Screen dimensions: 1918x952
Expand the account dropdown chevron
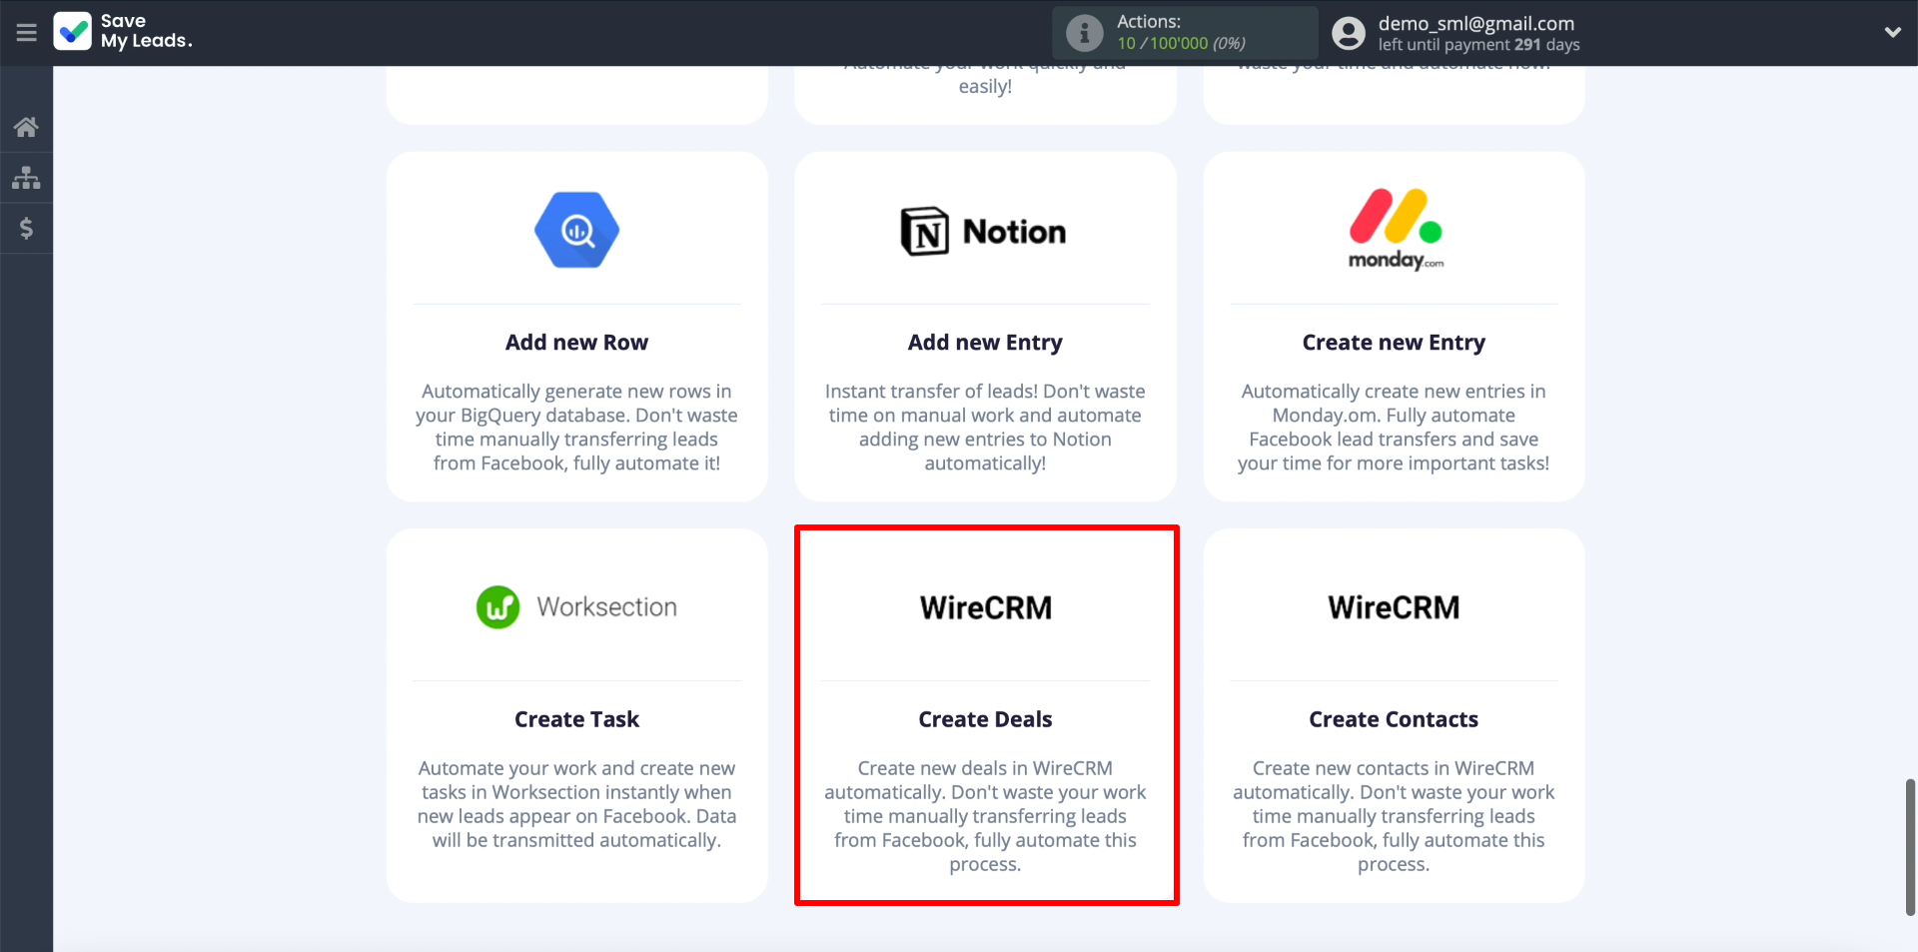[x=1892, y=32]
